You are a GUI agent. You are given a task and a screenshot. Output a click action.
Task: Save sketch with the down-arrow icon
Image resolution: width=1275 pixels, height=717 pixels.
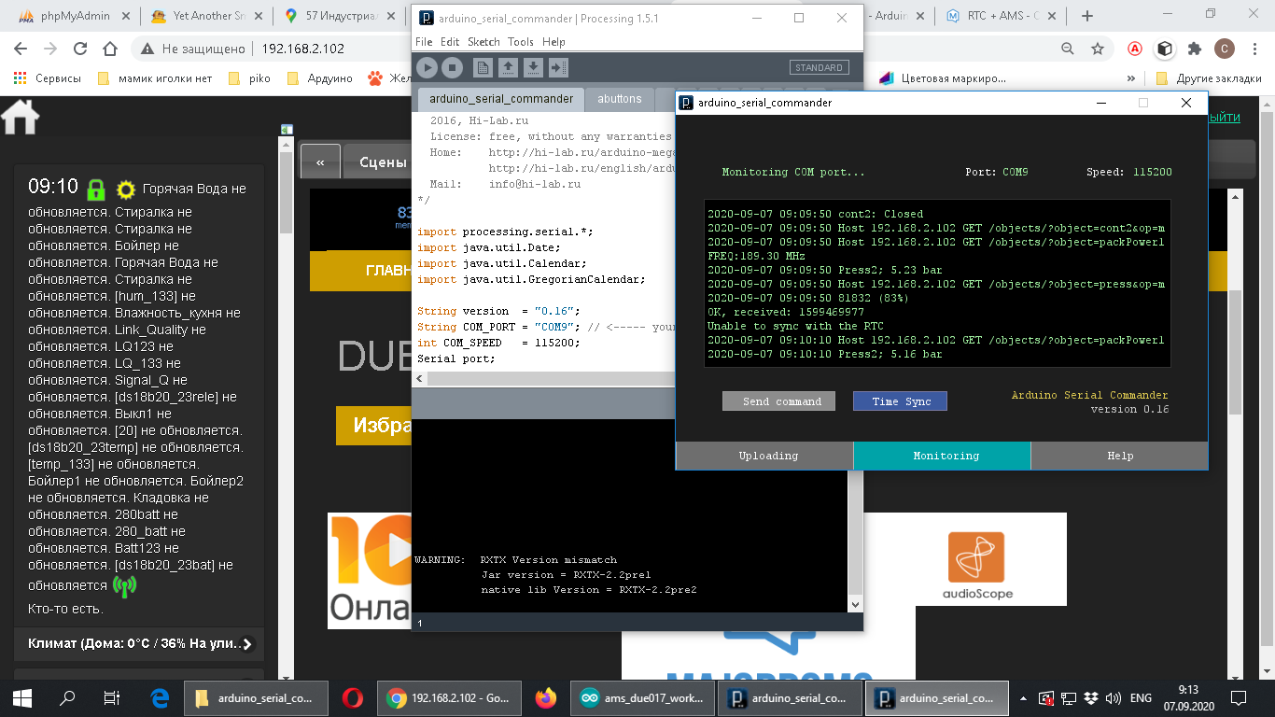click(x=533, y=67)
